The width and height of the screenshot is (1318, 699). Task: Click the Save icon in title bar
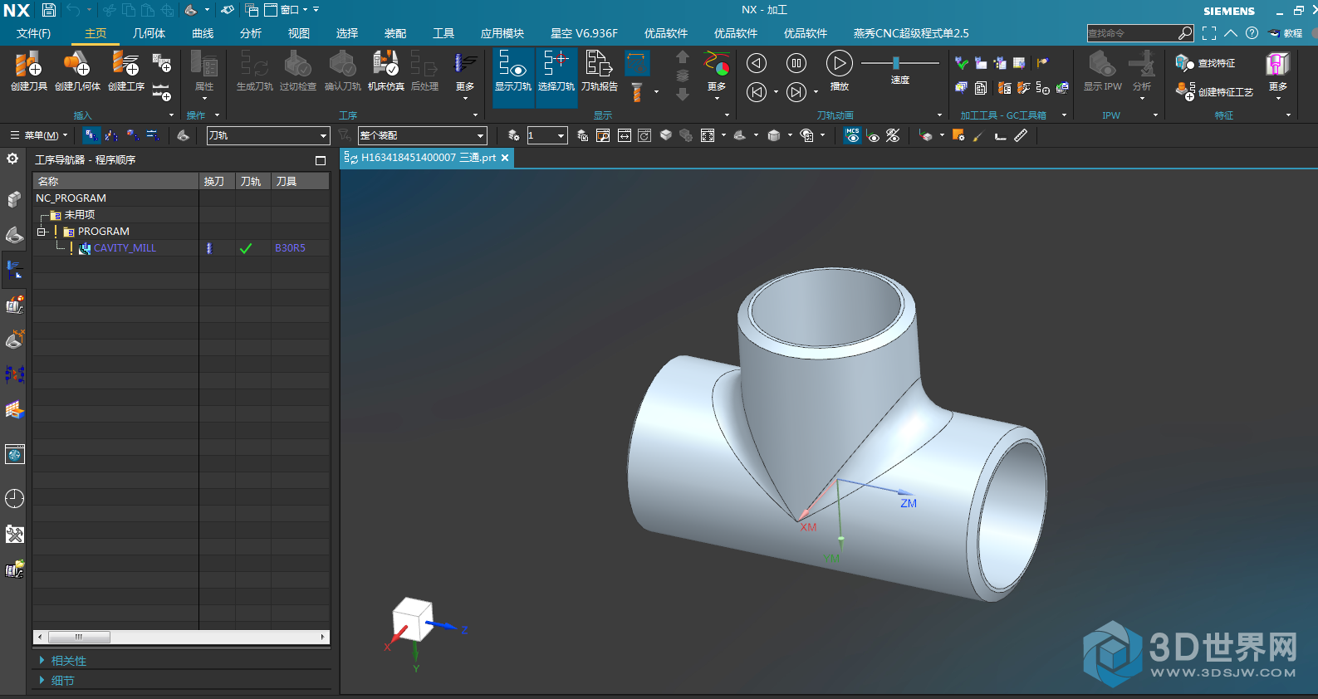[x=49, y=10]
